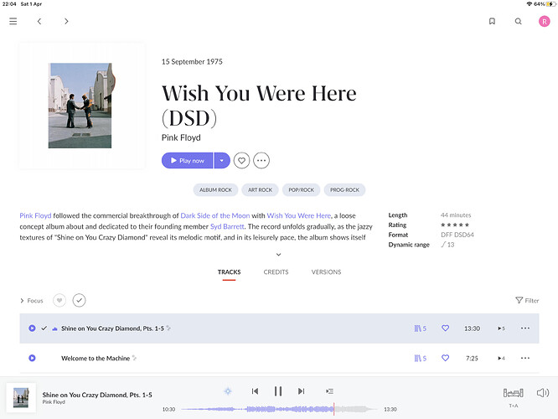Expand the Focus options
This screenshot has height=419, width=558.
31,300
